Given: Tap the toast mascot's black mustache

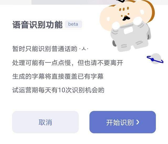Looking at the screenshot, I should pyautogui.click(x=126, y=18).
